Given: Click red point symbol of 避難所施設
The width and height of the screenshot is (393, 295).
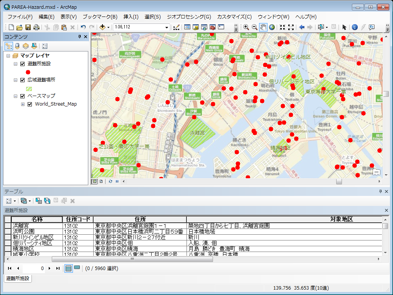Looking at the screenshot, I should click(x=28, y=72).
